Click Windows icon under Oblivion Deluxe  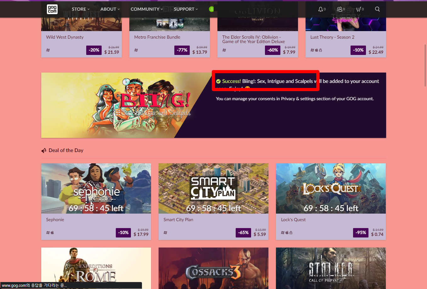[x=224, y=50]
